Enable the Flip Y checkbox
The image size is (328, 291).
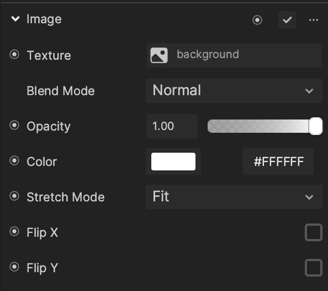[313, 268]
